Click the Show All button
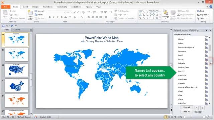 coord(187,107)
